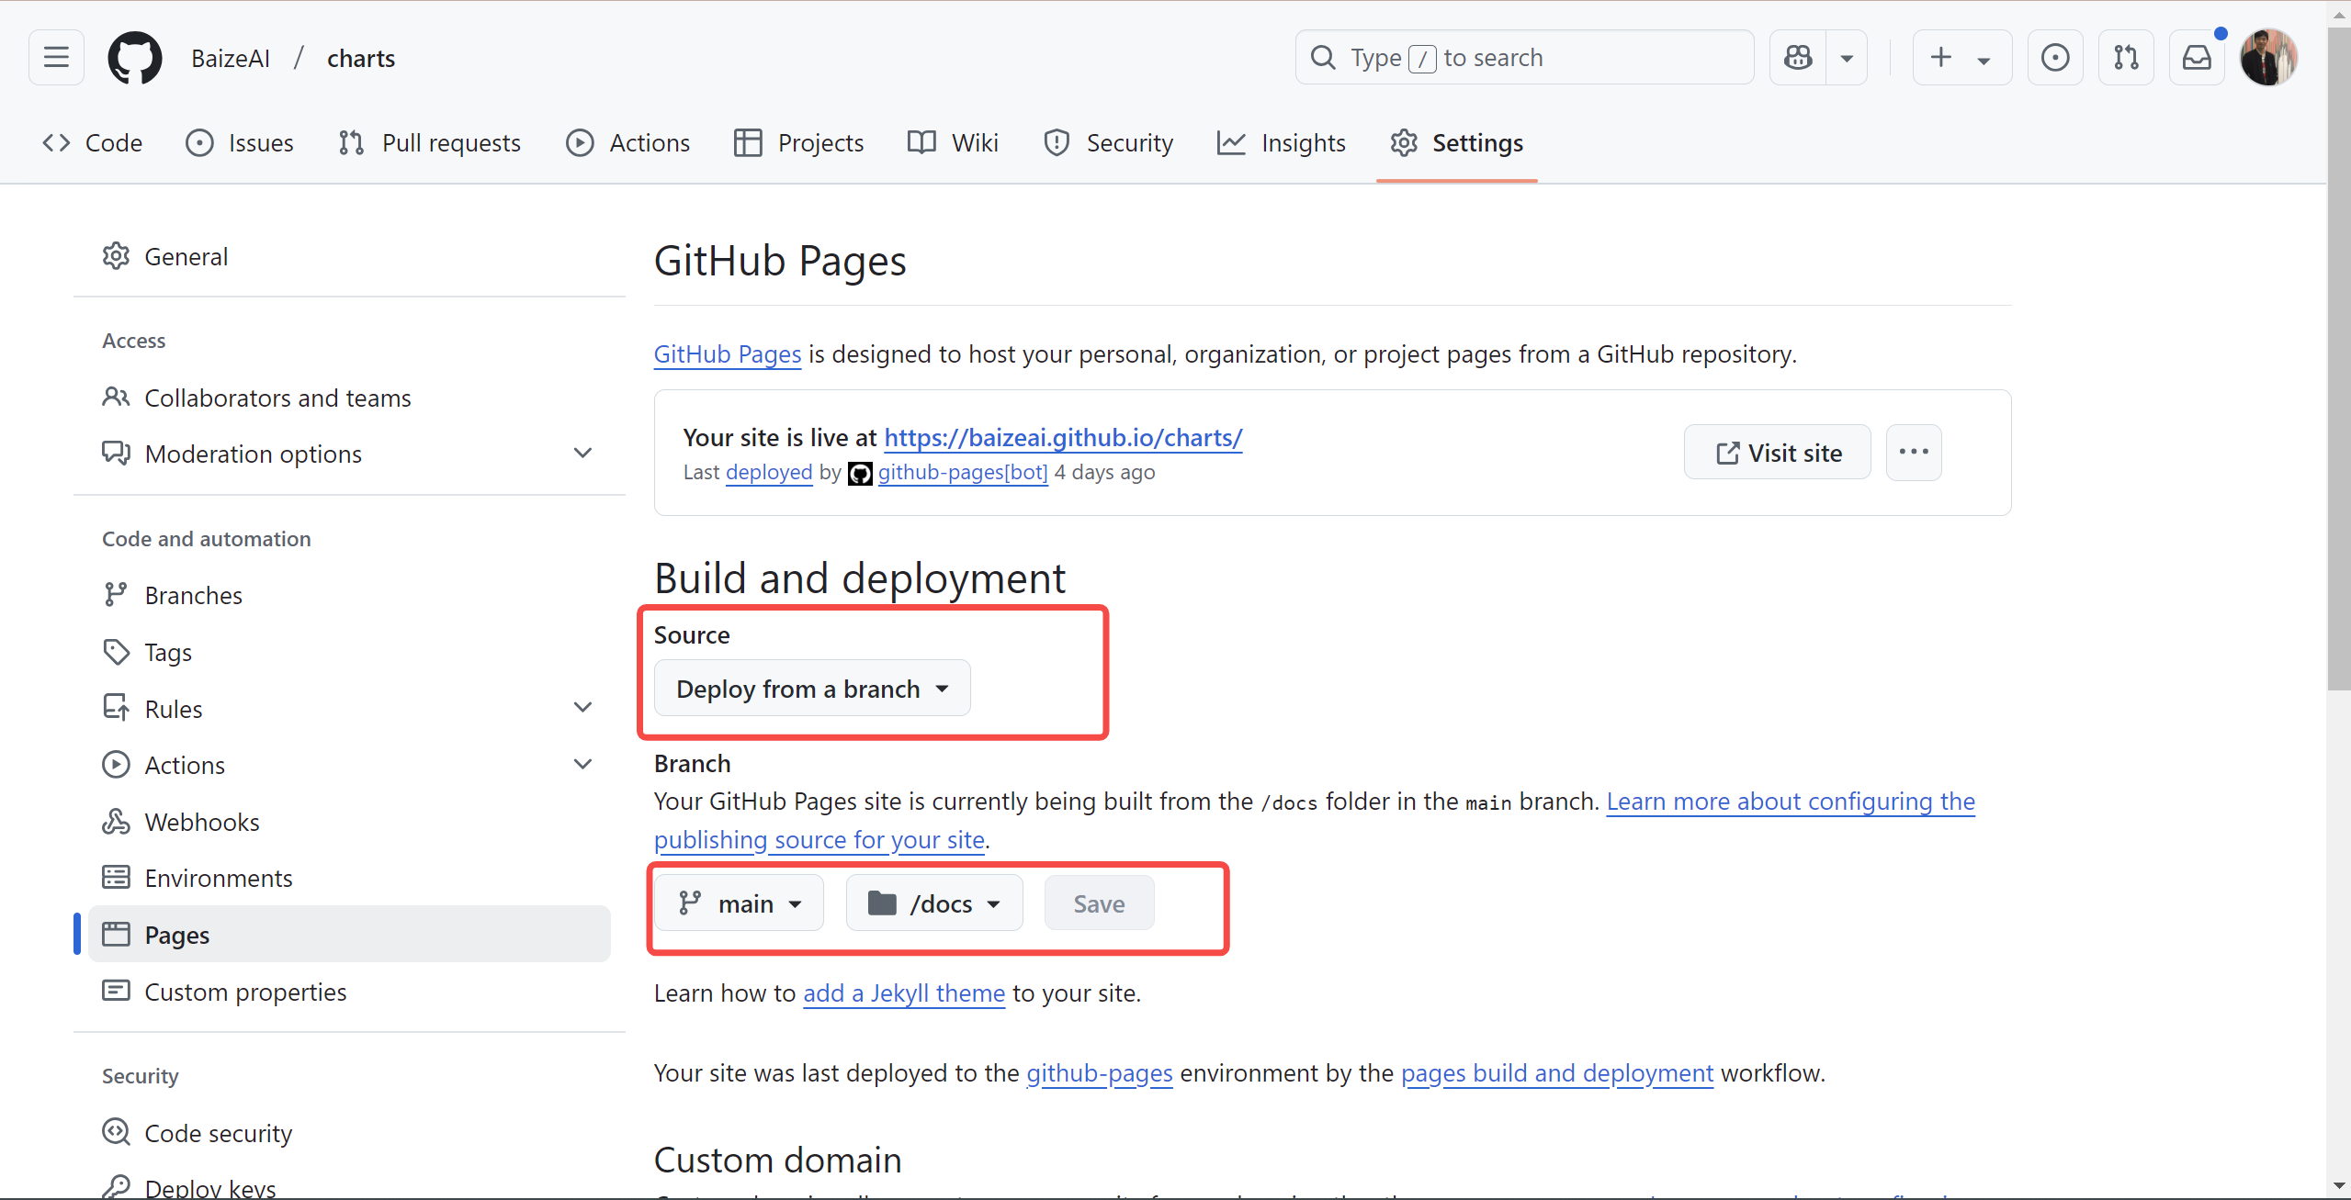2351x1200 pixels.
Task: Open Branches settings in sidebar
Action: (349, 595)
